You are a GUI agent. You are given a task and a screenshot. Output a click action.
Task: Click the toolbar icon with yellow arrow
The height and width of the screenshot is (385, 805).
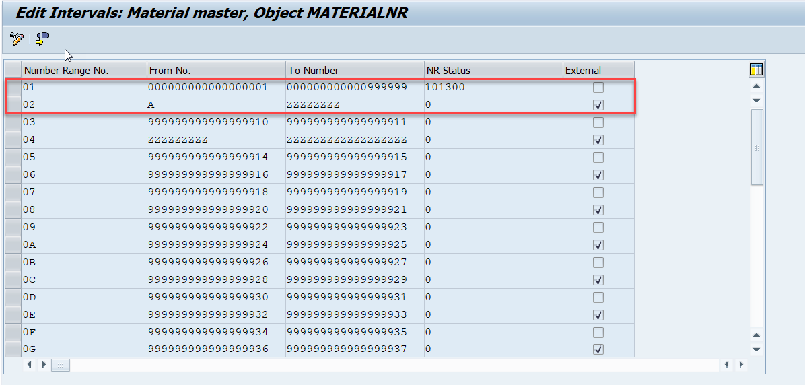(x=42, y=39)
